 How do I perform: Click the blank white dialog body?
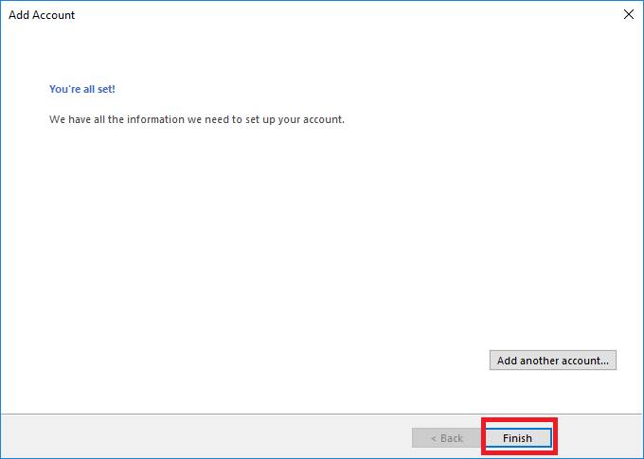[284, 246]
